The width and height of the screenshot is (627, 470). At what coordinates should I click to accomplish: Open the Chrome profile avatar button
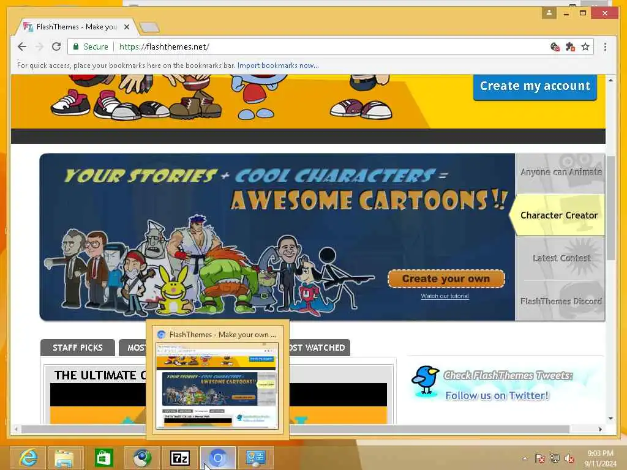point(549,13)
